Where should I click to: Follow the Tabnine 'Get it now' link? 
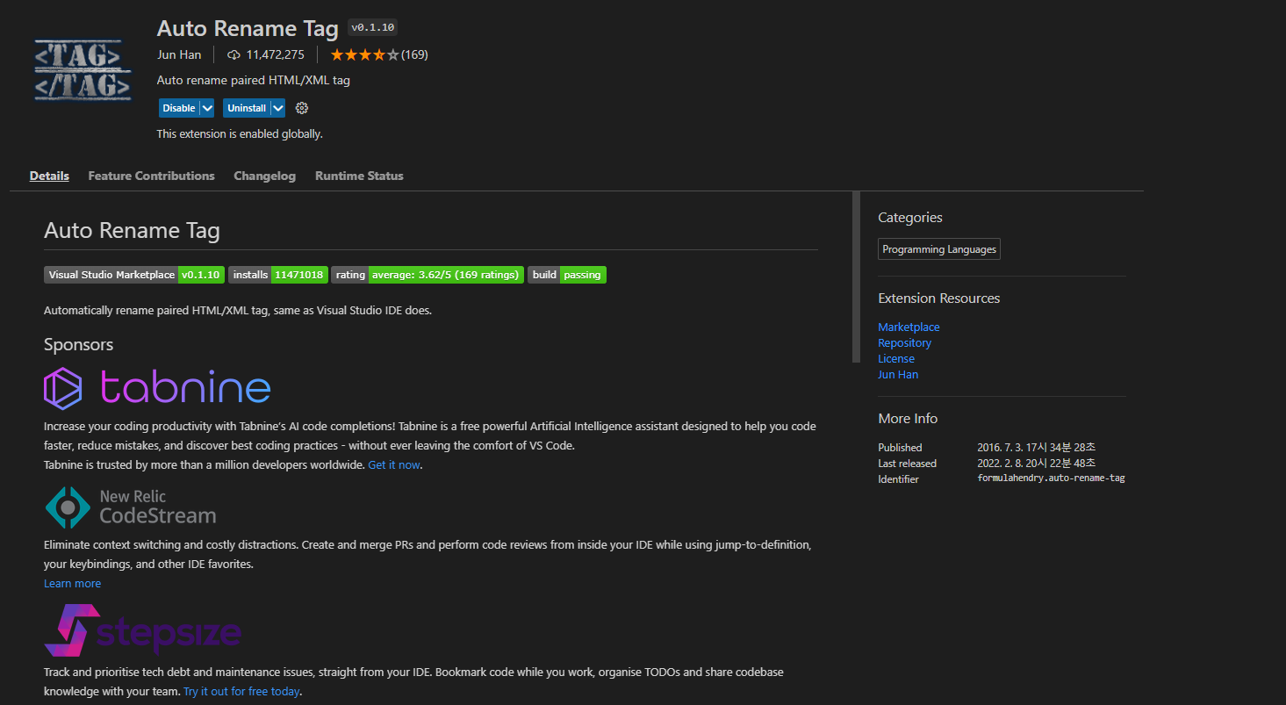394,464
